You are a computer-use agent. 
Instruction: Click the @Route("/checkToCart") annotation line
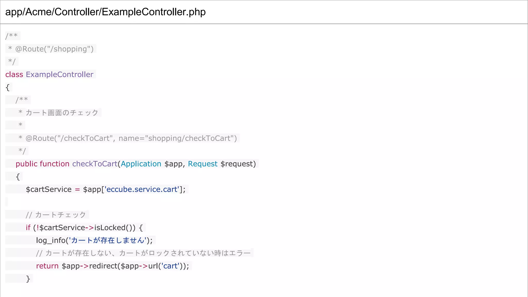[x=128, y=138]
